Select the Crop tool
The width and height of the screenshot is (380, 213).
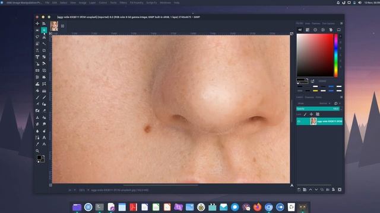[x=44, y=50]
